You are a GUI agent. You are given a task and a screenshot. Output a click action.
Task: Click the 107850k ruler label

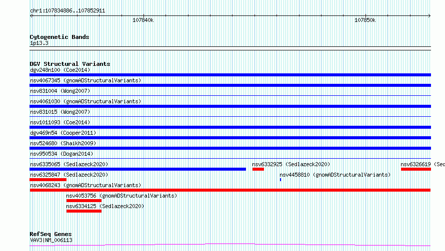point(365,20)
